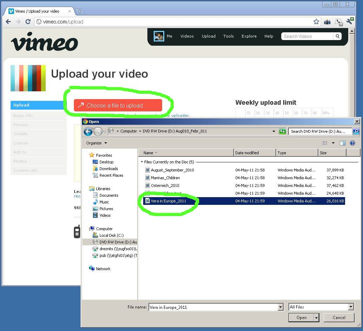Expand the Organize dropdown menu
Viewport: 363px width, 331px height.
pyautogui.click(x=96, y=143)
